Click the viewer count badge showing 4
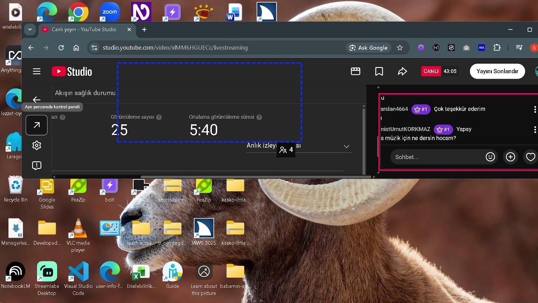 [x=286, y=150]
